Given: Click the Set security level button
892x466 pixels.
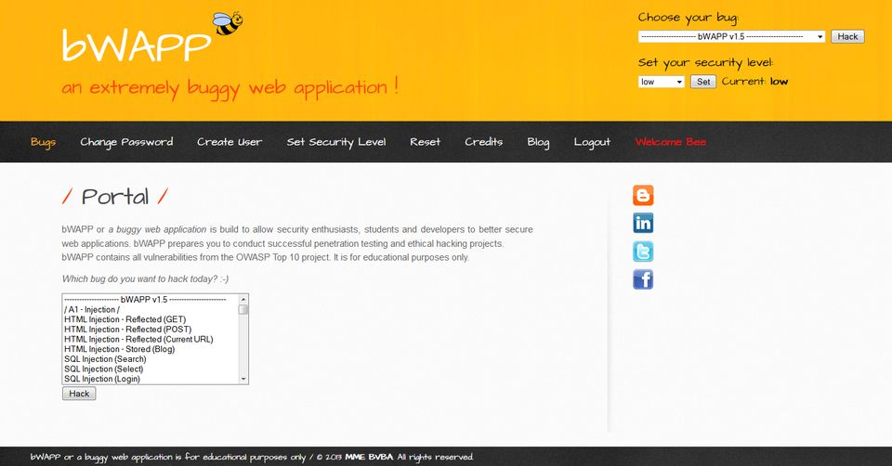Looking at the screenshot, I should pos(703,82).
